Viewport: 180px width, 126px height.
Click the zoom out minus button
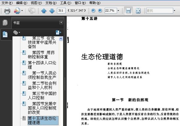pos(93,11)
